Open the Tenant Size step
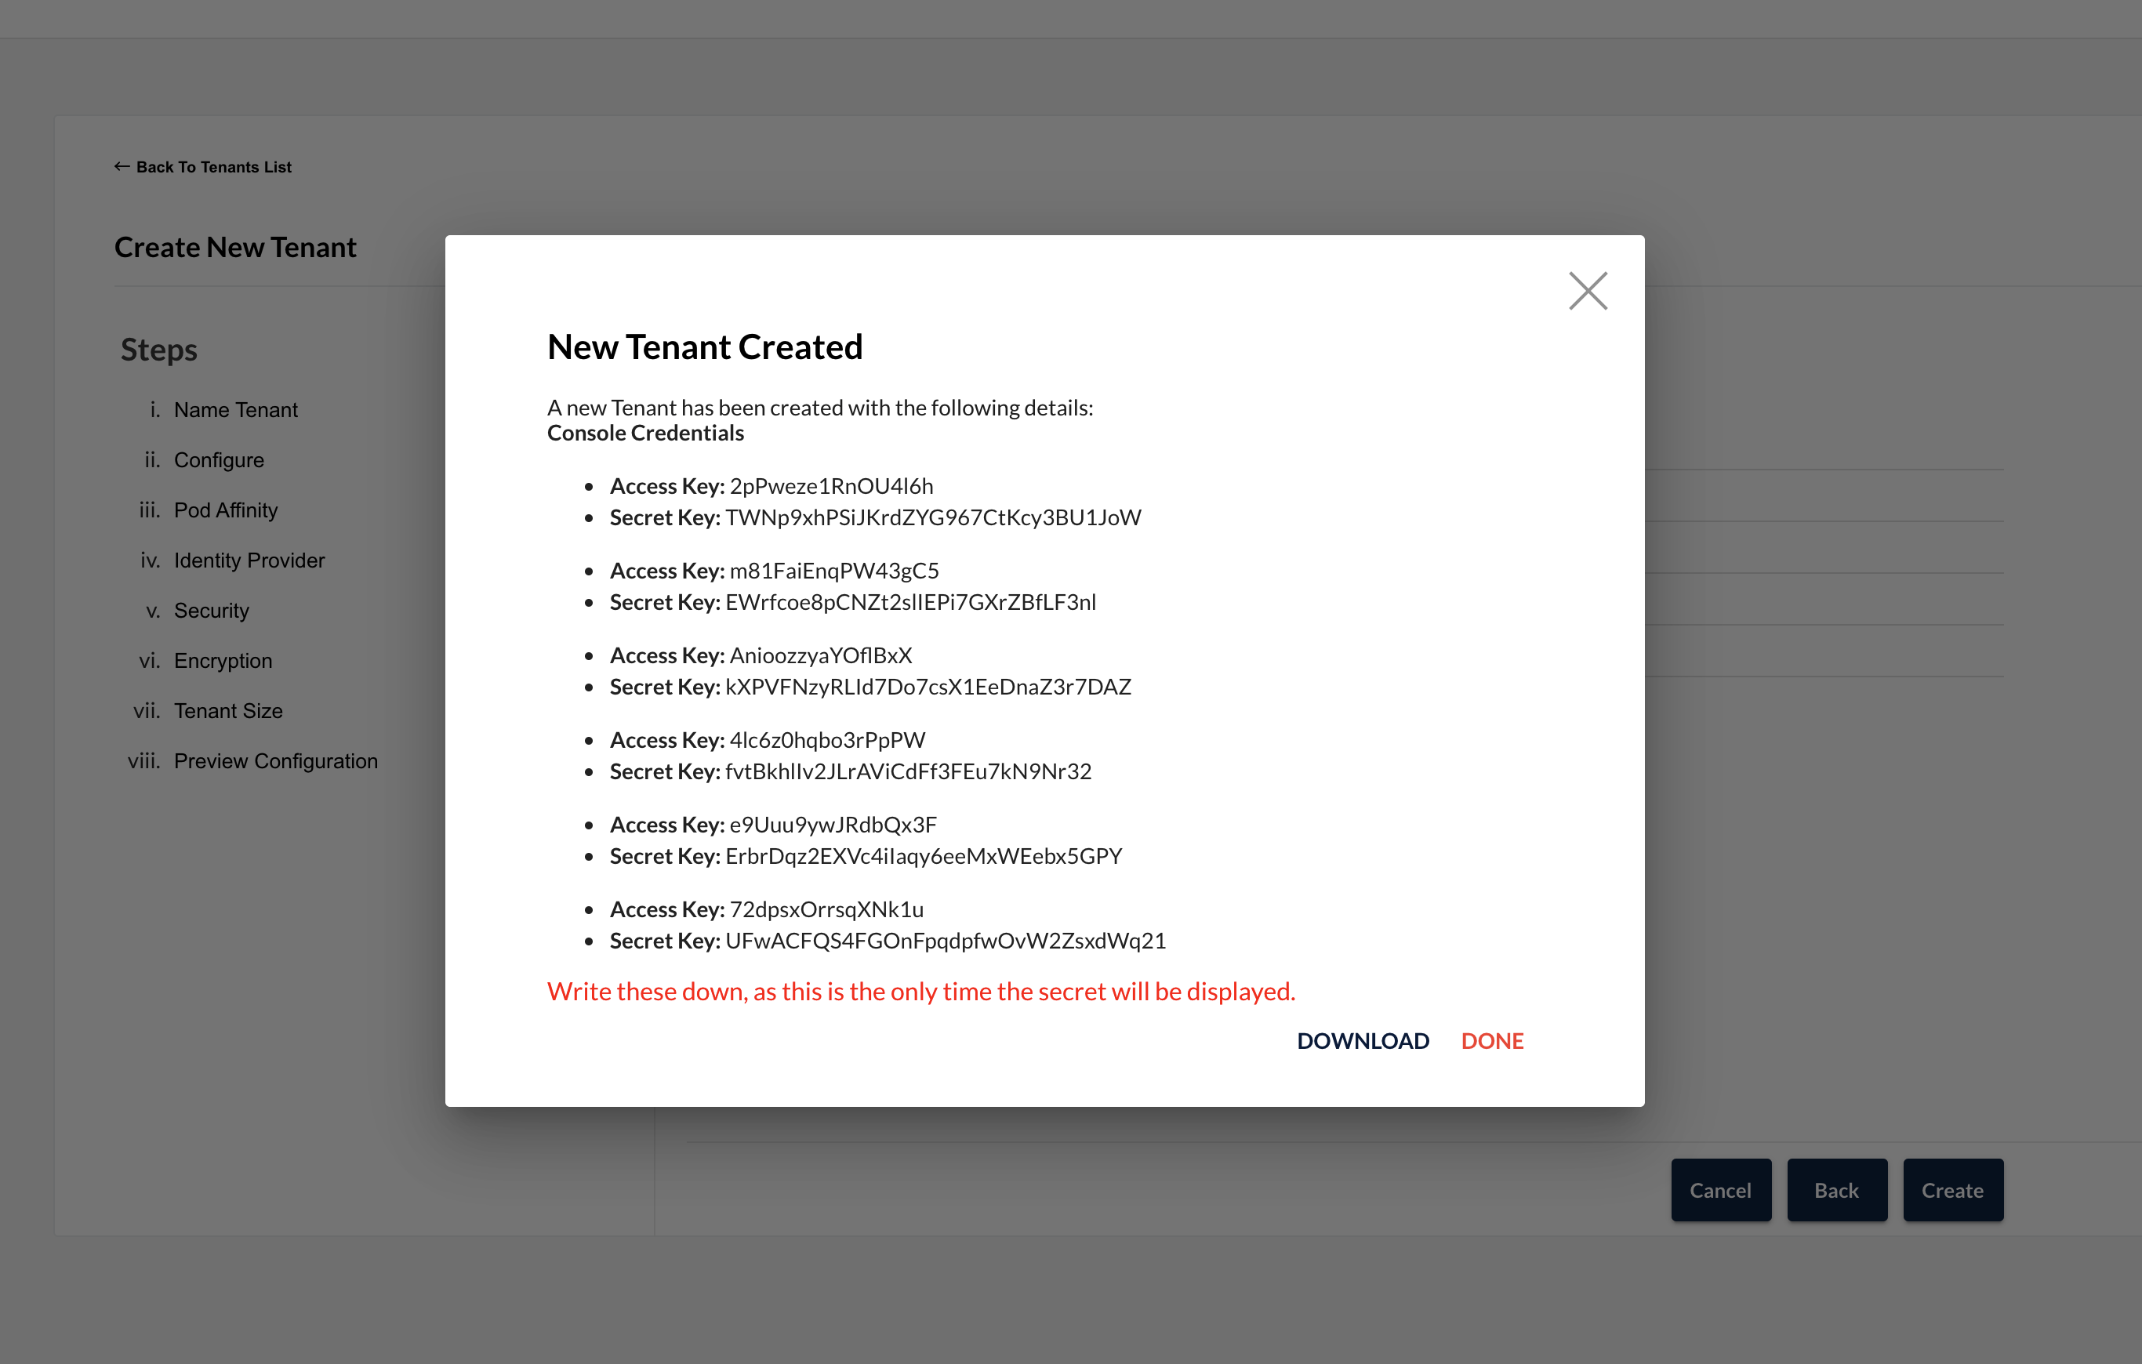Image resolution: width=2142 pixels, height=1364 pixels. (227, 711)
